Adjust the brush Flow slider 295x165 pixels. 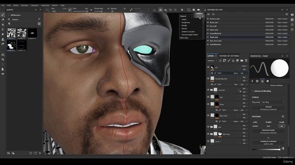coord(80,11)
